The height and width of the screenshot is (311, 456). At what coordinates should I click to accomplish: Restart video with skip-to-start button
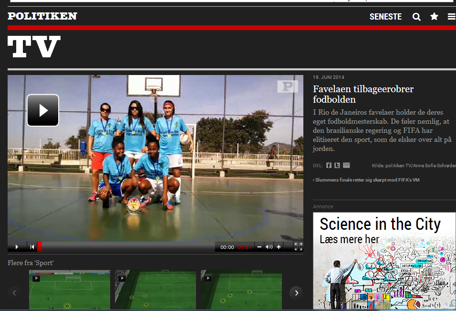32,247
